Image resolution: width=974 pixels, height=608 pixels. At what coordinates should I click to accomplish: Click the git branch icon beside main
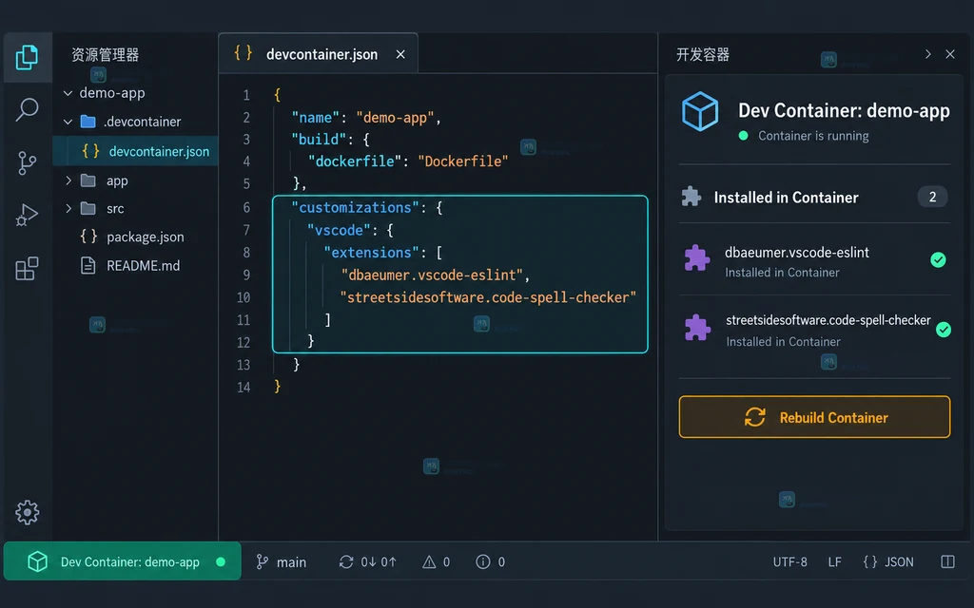(x=263, y=561)
